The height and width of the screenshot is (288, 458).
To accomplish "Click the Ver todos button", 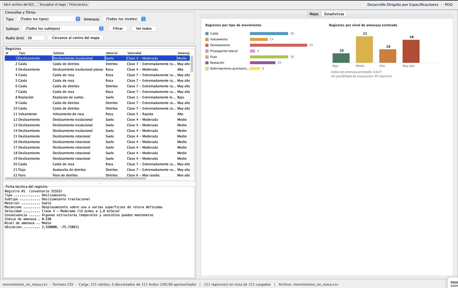I will click(144, 28).
